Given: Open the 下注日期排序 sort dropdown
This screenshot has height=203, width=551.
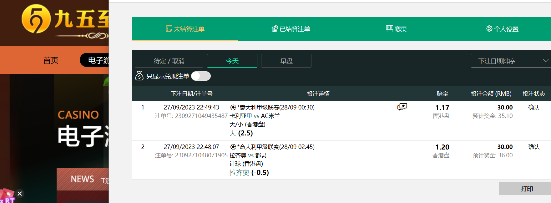Looking at the screenshot, I should click(x=511, y=61).
